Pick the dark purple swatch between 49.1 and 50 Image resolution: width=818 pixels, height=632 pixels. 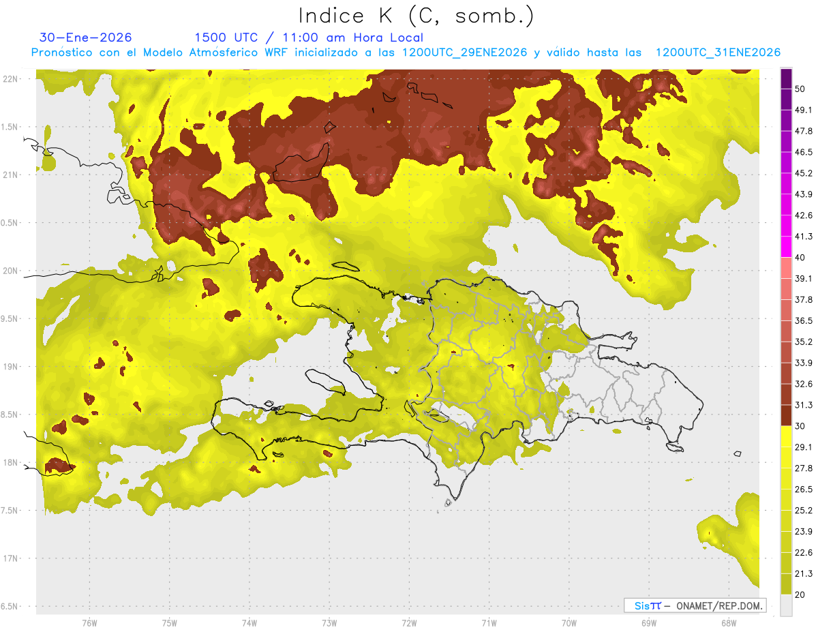786,100
